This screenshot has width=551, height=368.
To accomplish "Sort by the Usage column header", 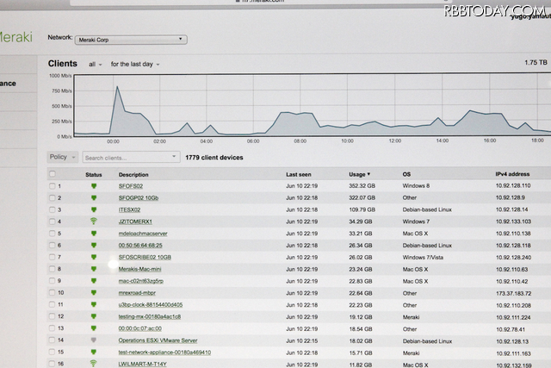I will (359, 174).
